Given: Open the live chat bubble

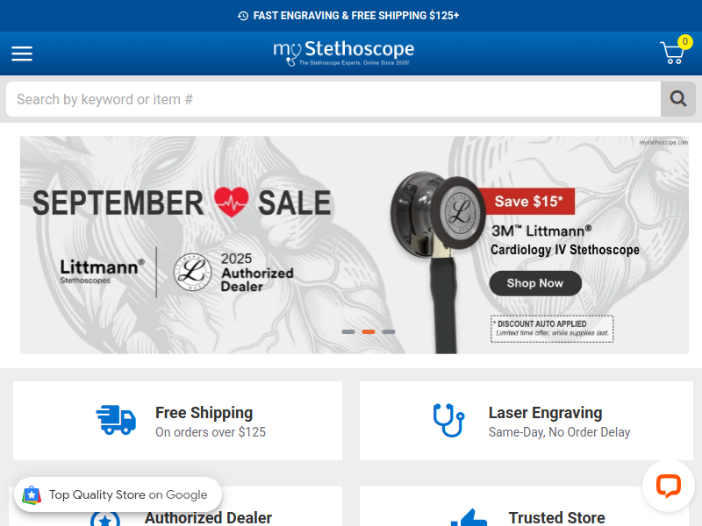Looking at the screenshot, I should coord(669,486).
